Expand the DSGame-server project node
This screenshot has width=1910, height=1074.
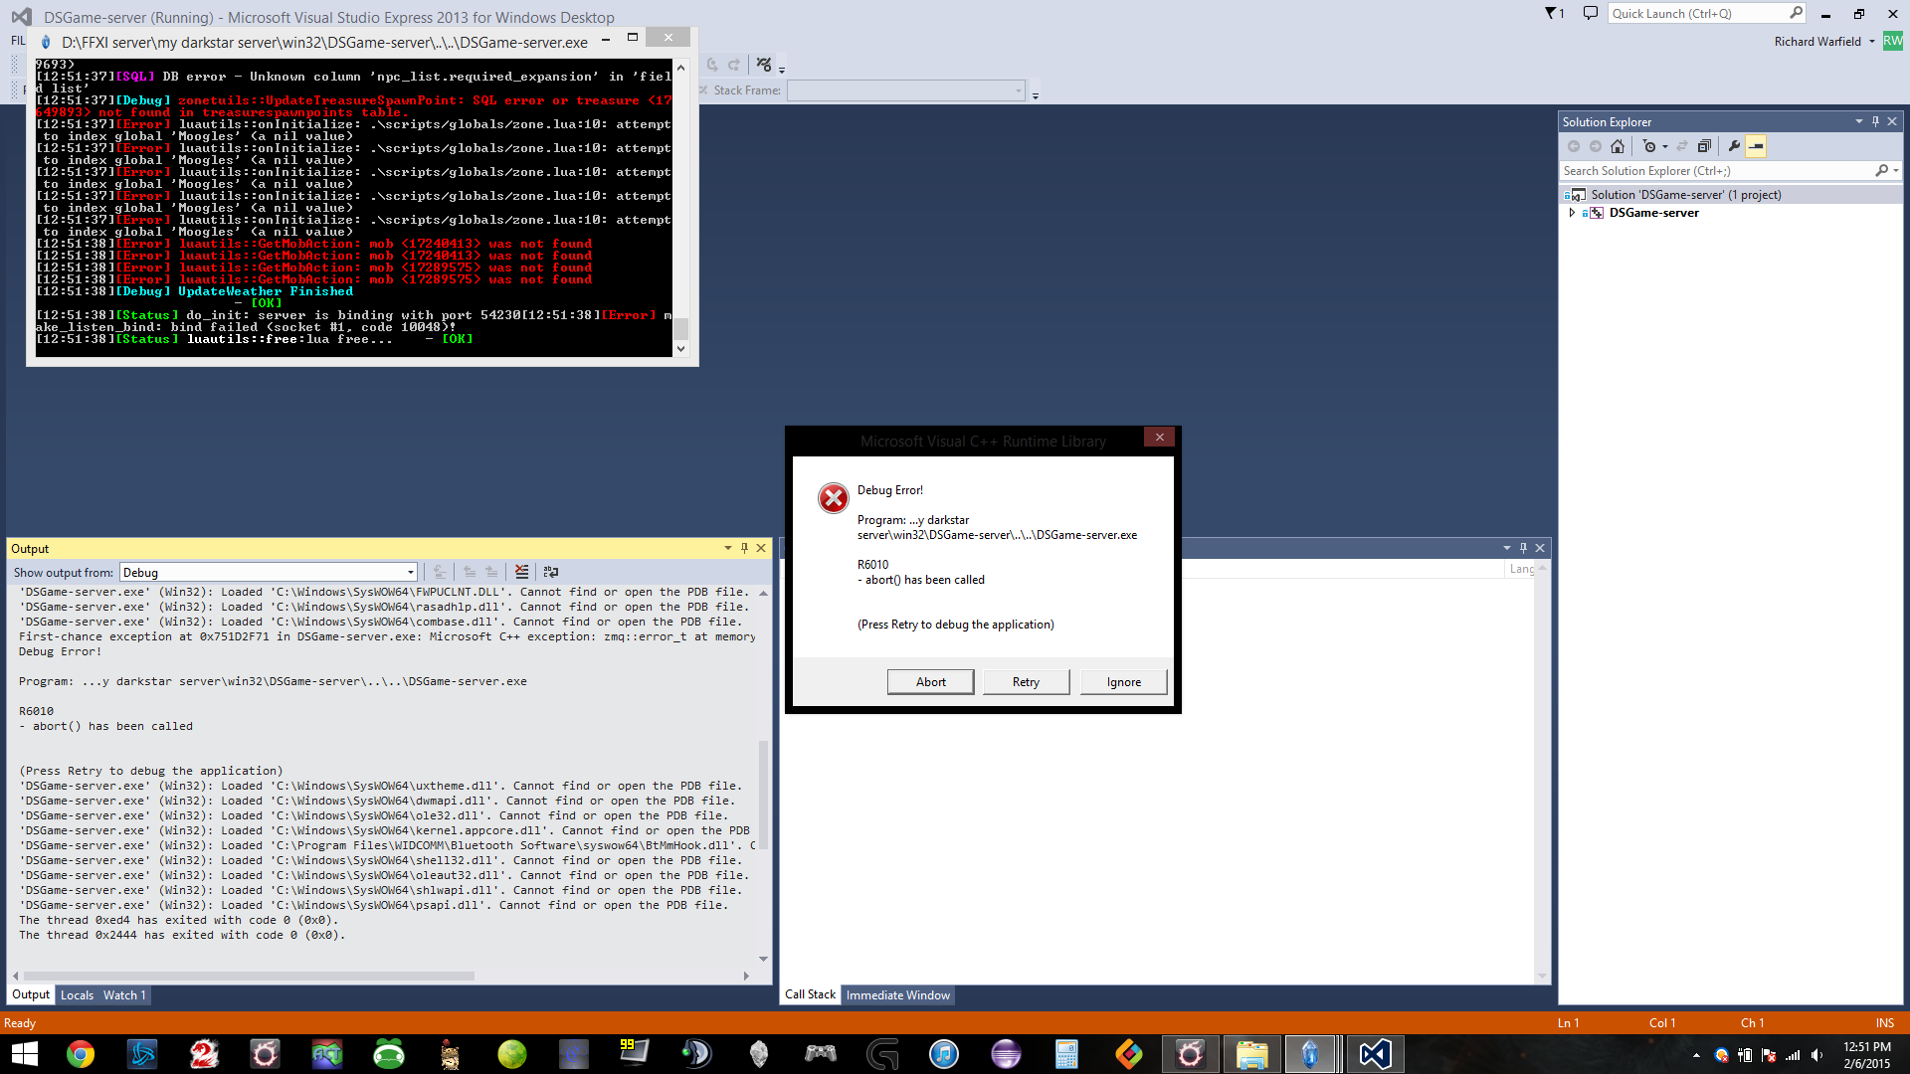(x=1572, y=213)
